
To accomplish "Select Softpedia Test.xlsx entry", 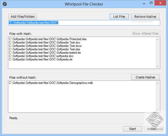I will (44, 49).
